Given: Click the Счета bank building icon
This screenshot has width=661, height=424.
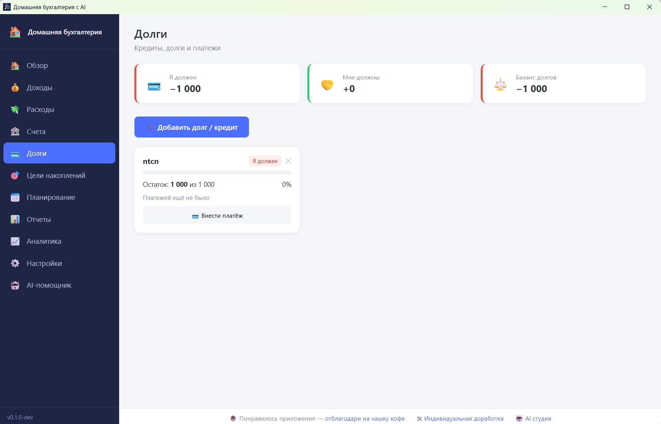Looking at the screenshot, I should (15, 132).
